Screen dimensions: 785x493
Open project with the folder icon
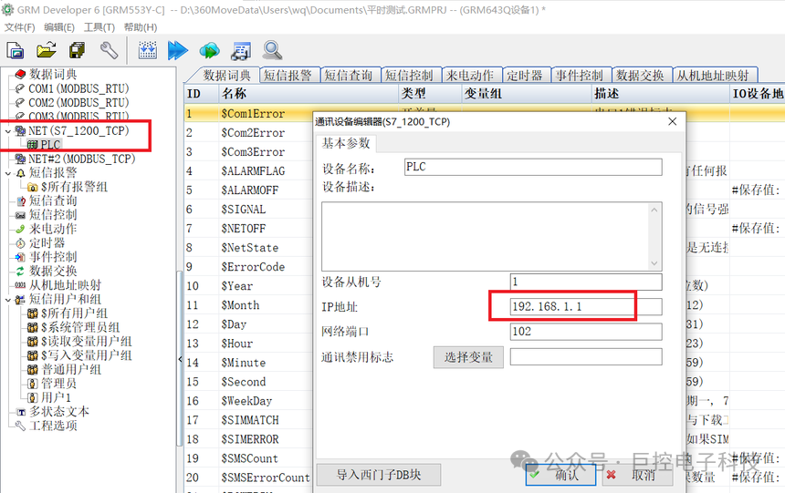pos(46,50)
